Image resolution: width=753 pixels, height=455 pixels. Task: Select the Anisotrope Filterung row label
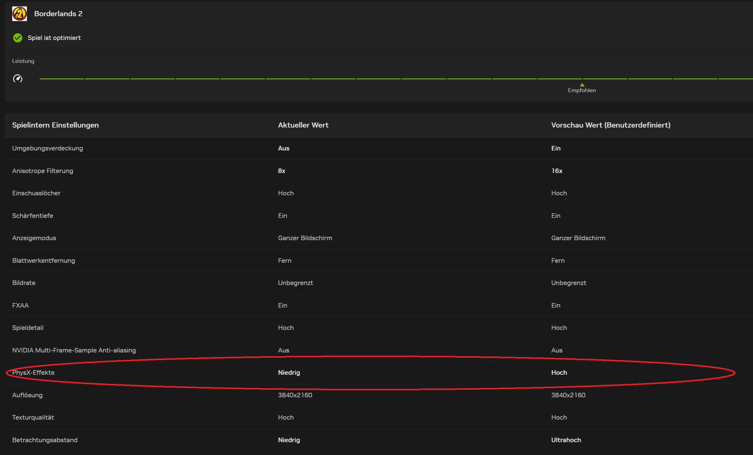[43, 171]
